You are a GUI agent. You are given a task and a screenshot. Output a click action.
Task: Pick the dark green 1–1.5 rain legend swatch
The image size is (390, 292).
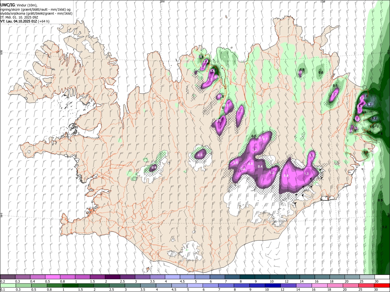pyautogui.click(x=70, y=286)
